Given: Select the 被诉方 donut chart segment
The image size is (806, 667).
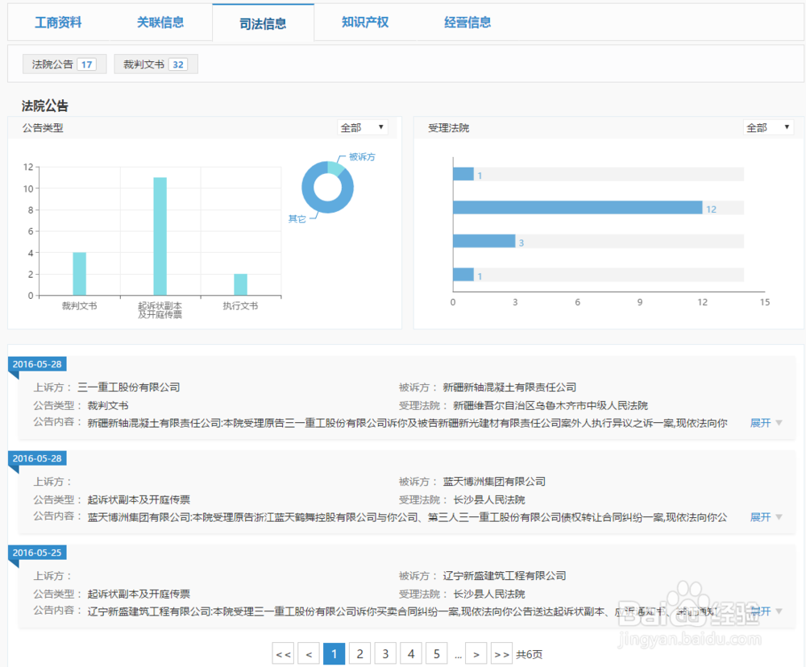Looking at the screenshot, I should click(337, 168).
